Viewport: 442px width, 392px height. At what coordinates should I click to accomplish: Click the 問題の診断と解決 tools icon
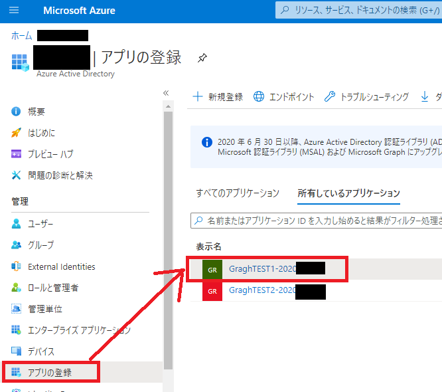(16, 175)
